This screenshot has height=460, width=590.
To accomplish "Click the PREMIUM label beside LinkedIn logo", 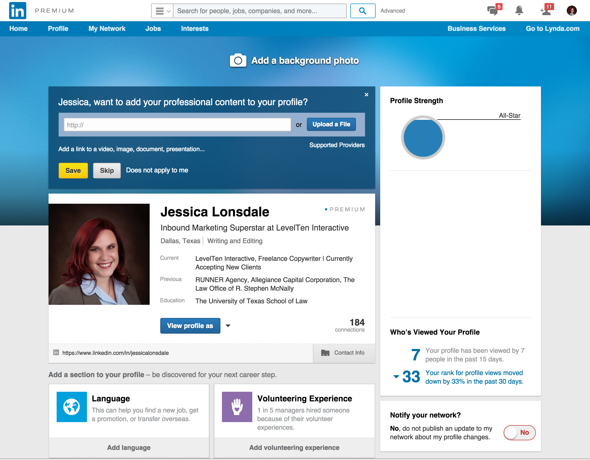I will pyautogui.click(x=54, y=11).
